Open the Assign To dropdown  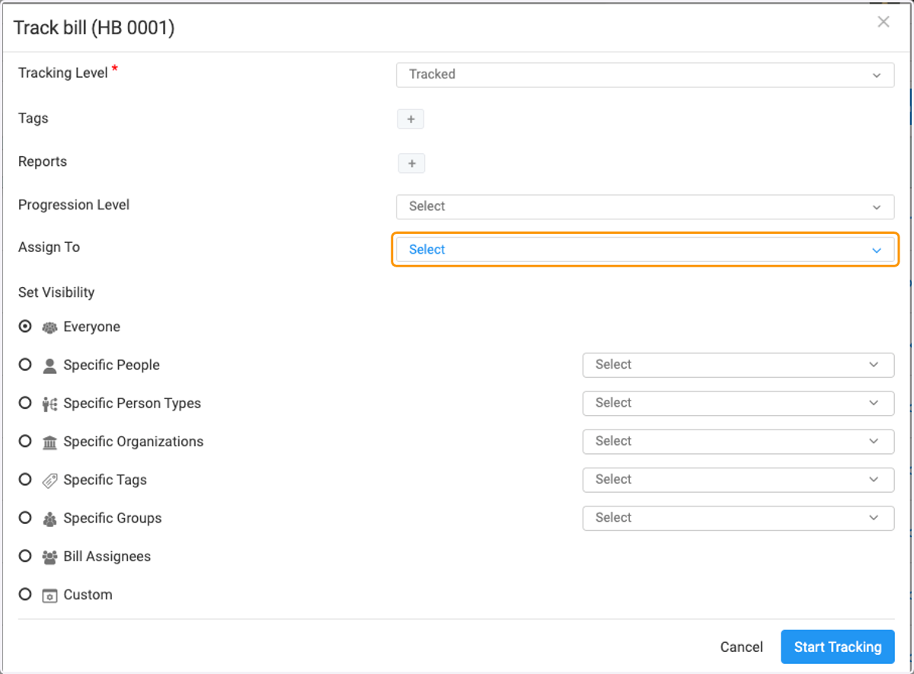(645, 250)
